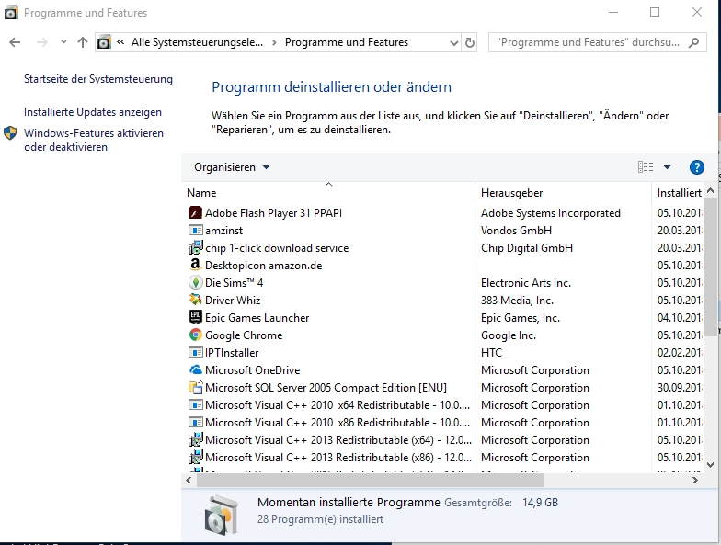Open Windows-Features aktivieren oder deaktivieren link
Screen dimensions: 721x545
[94, 140]
